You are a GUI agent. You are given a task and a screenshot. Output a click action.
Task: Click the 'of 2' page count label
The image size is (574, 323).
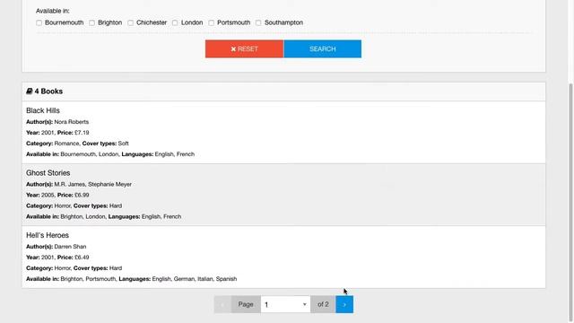(323, 304)
